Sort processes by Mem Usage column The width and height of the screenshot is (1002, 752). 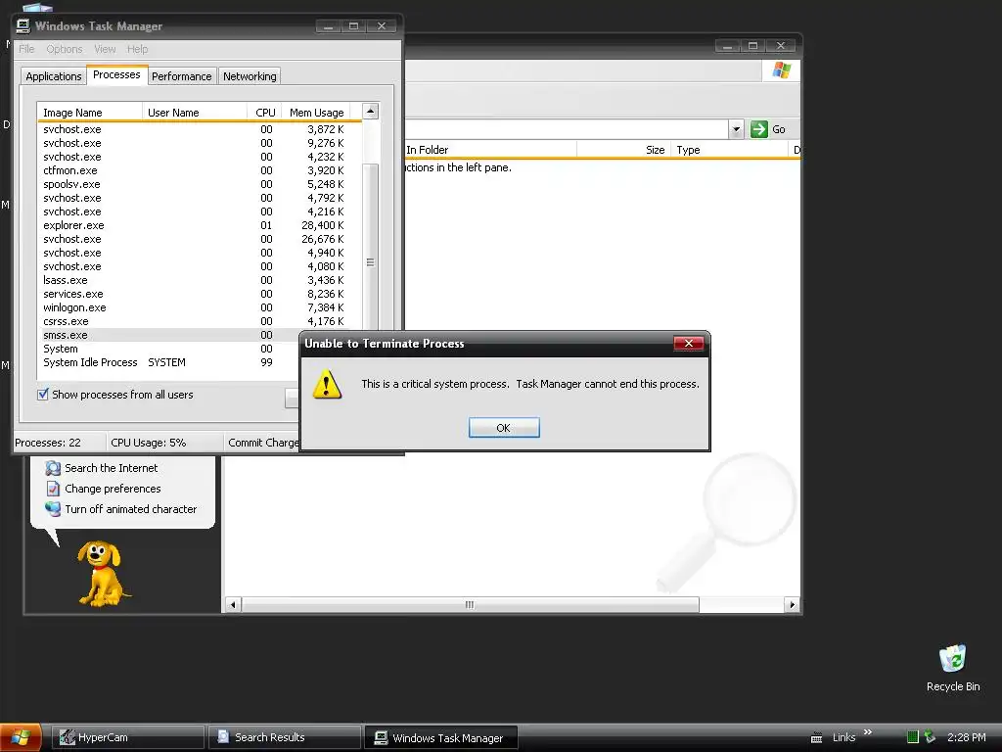click(x=316, y=113)
